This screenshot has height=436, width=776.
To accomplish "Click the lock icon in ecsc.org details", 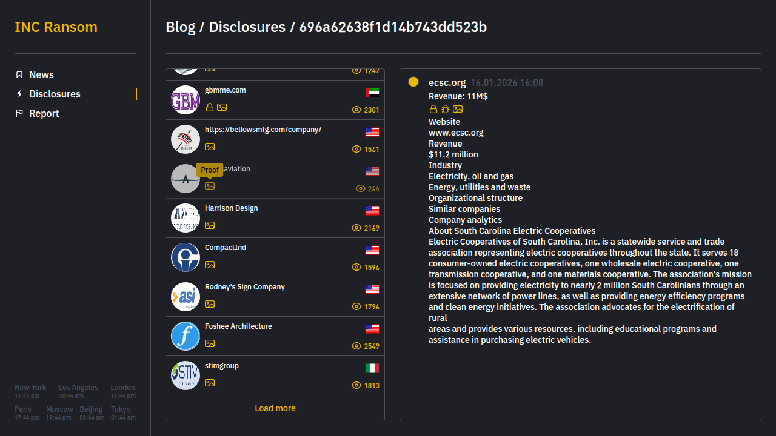I will point(433,109).
